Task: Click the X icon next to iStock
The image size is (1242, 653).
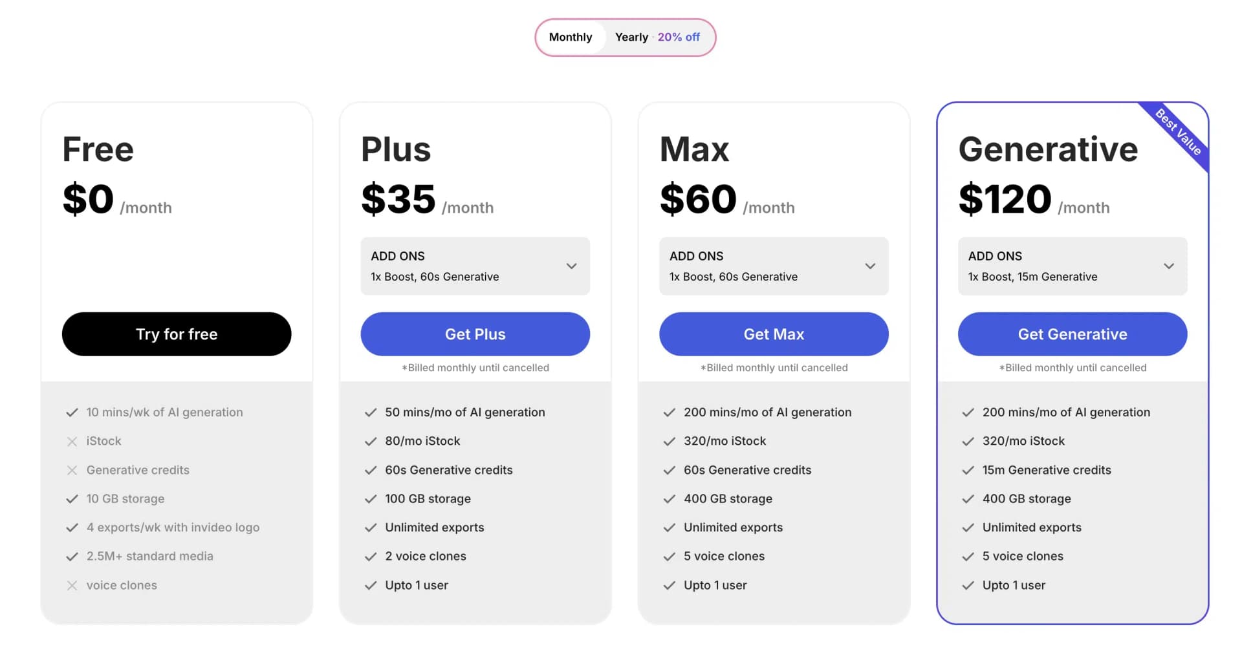Action: [x=71, y=441]
